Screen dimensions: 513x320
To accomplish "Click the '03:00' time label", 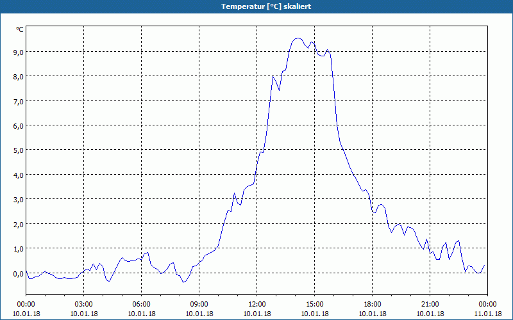I will [84, 304].
